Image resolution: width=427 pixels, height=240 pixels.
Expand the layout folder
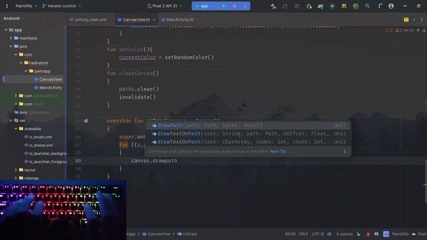tap(16, 170)
